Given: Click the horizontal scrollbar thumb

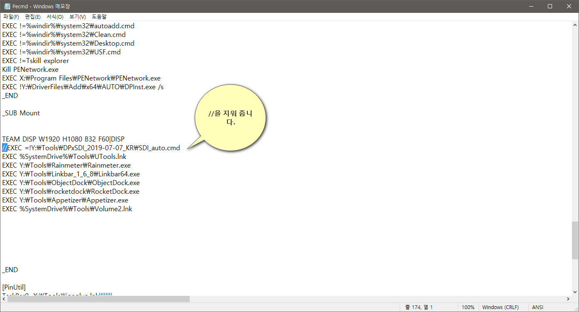Looking at the screenshot, I should pyautogui.click(x=98, y=299).
